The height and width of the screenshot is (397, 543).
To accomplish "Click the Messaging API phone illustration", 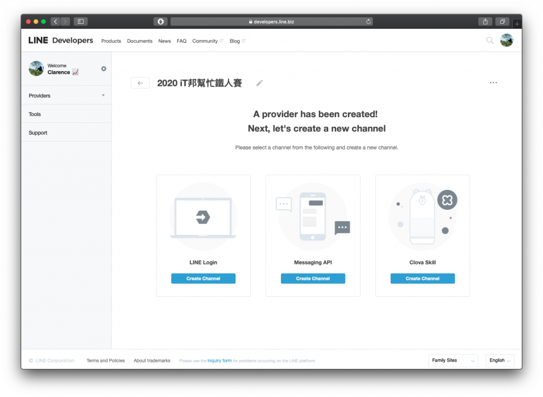I will (313, 217).
